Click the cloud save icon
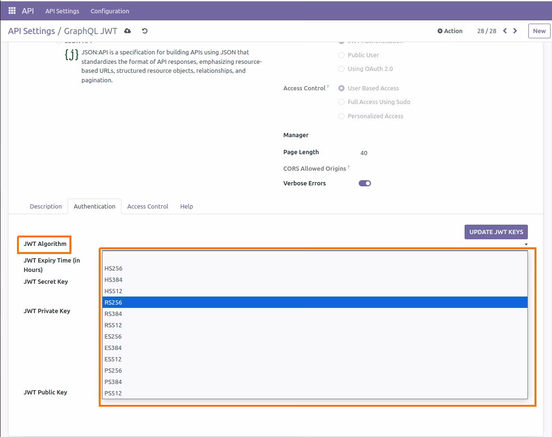552x437 pixels. (128, 31)
